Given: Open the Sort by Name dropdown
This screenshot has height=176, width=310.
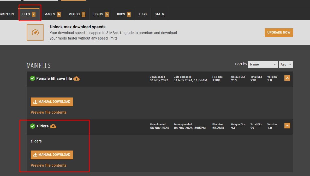Looking at the screenshot, I should pyautogui.click(x=263, y=64).
